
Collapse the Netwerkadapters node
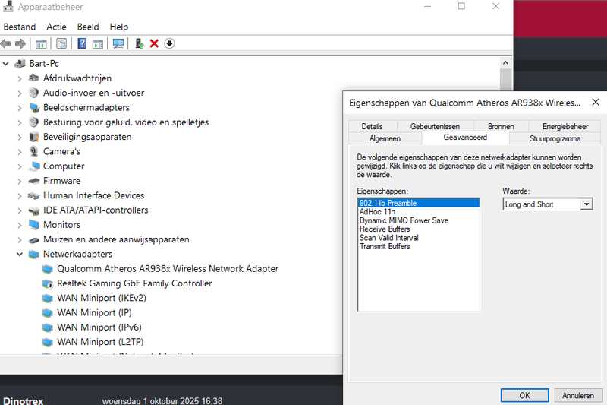20,255
